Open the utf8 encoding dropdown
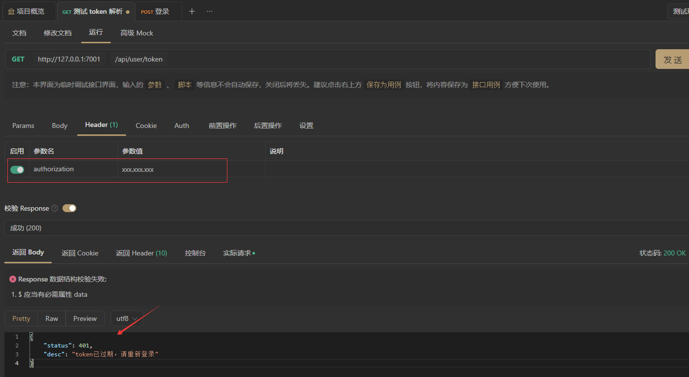689x377 pixels. (x=126, y=318)
